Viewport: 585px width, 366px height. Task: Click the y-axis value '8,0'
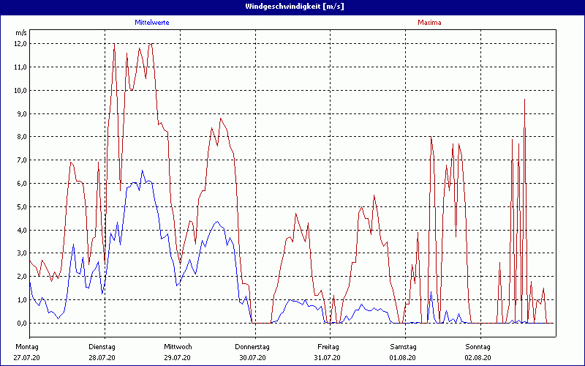pyautogui.click(x=22, y=137)
